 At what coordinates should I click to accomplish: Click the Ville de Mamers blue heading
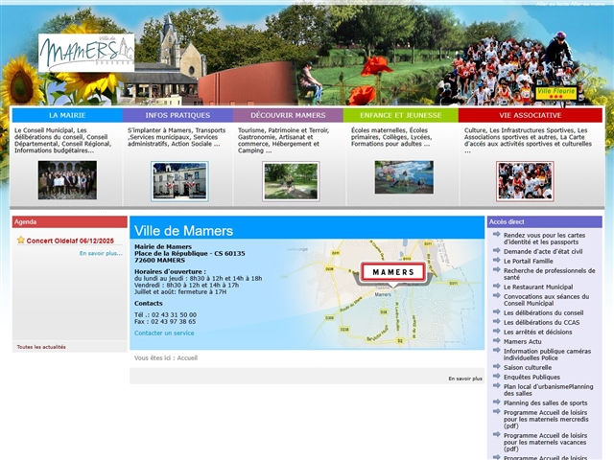coord(183,231)
